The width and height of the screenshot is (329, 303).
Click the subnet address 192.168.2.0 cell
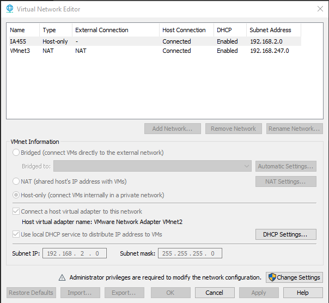click(266, 41)
